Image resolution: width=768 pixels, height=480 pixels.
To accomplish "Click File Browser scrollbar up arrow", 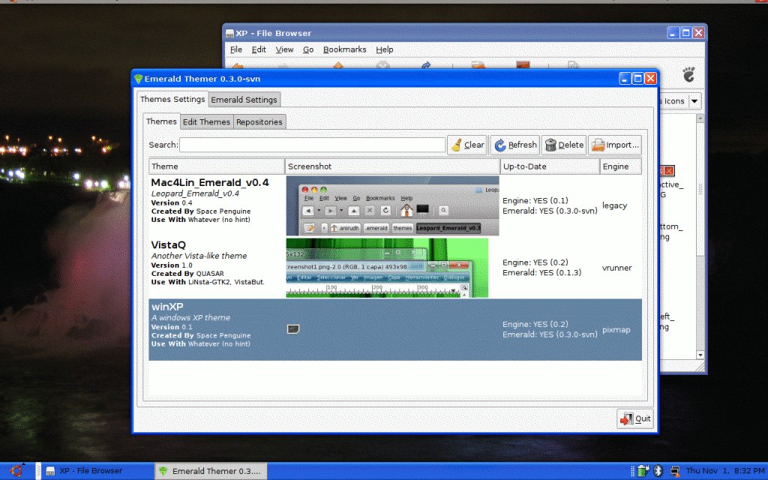I will tap(700, 118).
